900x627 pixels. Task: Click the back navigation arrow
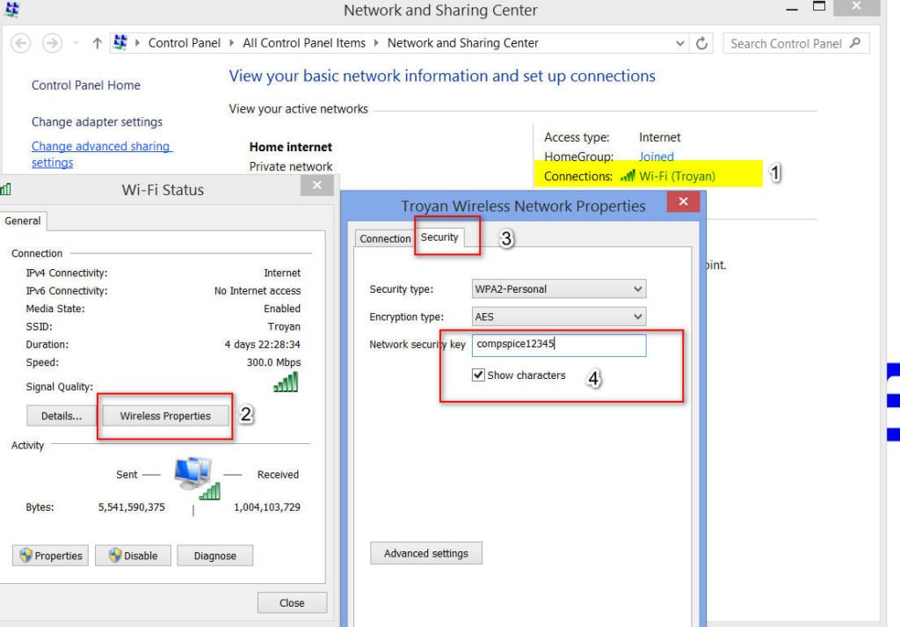[x=19, y=42]
